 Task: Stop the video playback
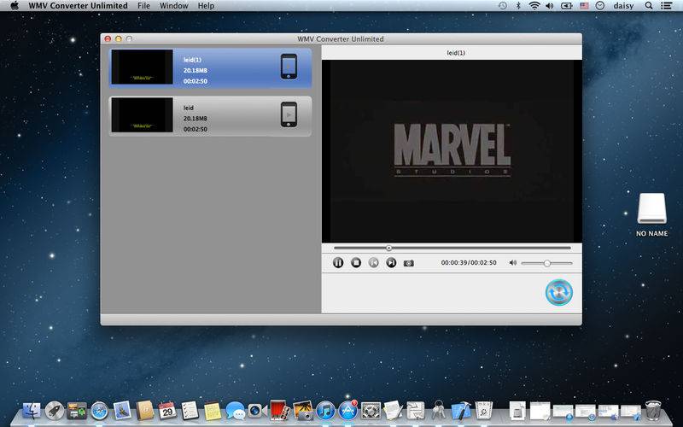tap(356, 263)
